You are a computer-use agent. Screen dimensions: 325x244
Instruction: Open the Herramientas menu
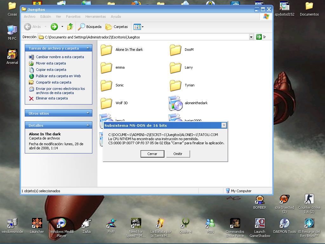96,17
